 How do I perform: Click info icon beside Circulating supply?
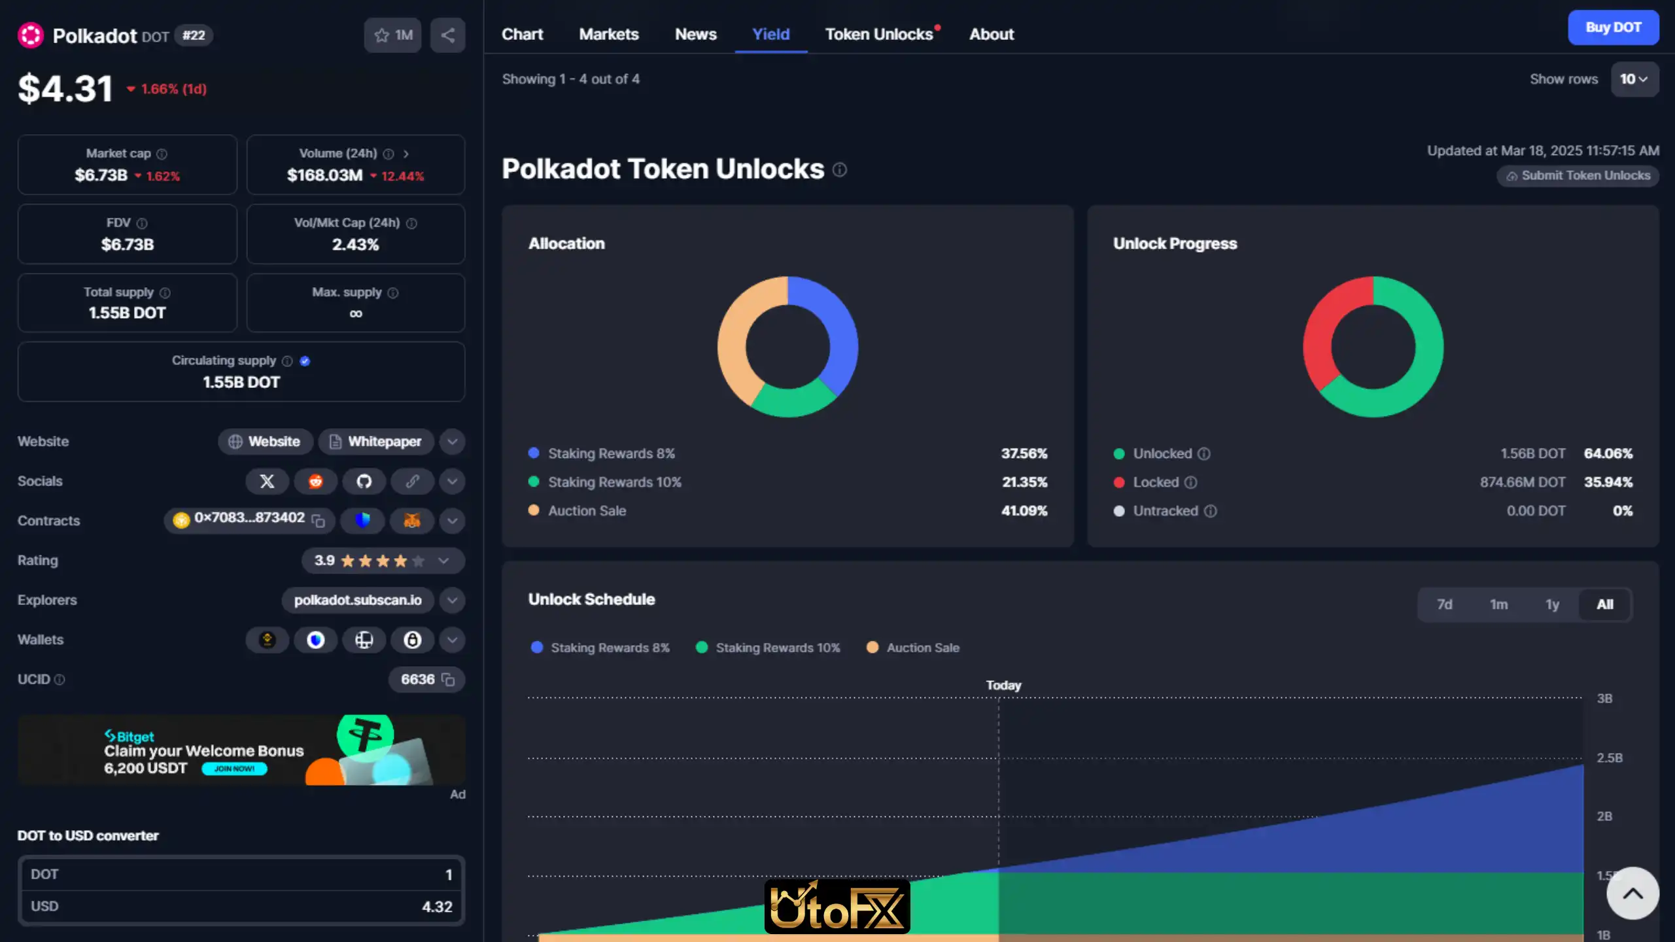click(x=287, y=361)
